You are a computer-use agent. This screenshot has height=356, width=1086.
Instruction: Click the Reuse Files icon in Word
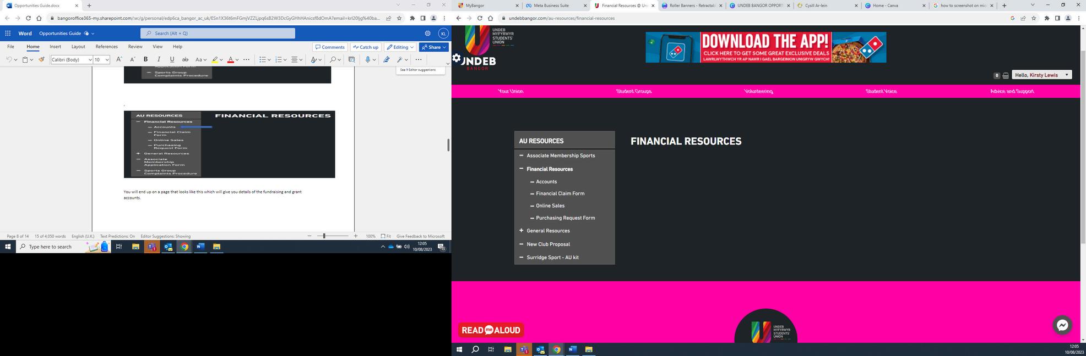pyautogui.click(x=351, y=59)
